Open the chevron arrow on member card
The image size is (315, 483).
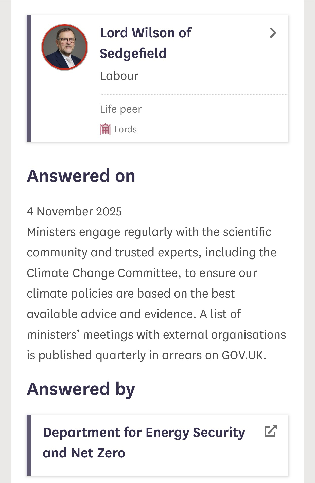point(273,33)
